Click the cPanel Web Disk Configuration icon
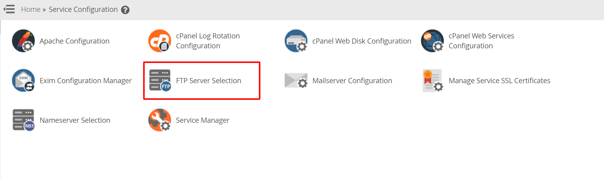The height and width of the screenshot is (179, 604). click(296, 41)
